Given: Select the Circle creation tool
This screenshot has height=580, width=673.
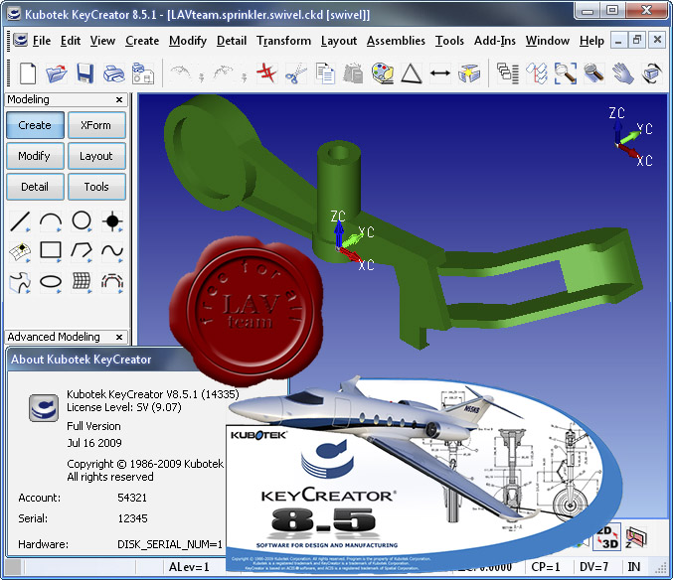Looking at the screenshot, I should [x=82, y=221].
